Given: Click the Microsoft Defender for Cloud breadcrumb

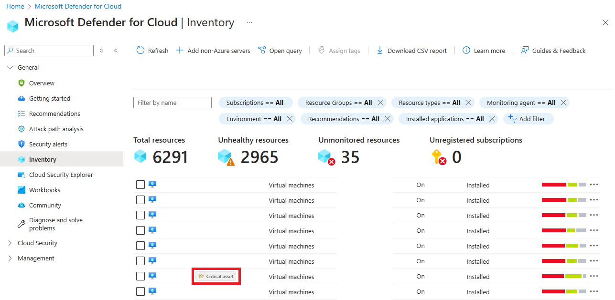Looking at the screenshot, I should pyautogui.click(x=78, y=6).
